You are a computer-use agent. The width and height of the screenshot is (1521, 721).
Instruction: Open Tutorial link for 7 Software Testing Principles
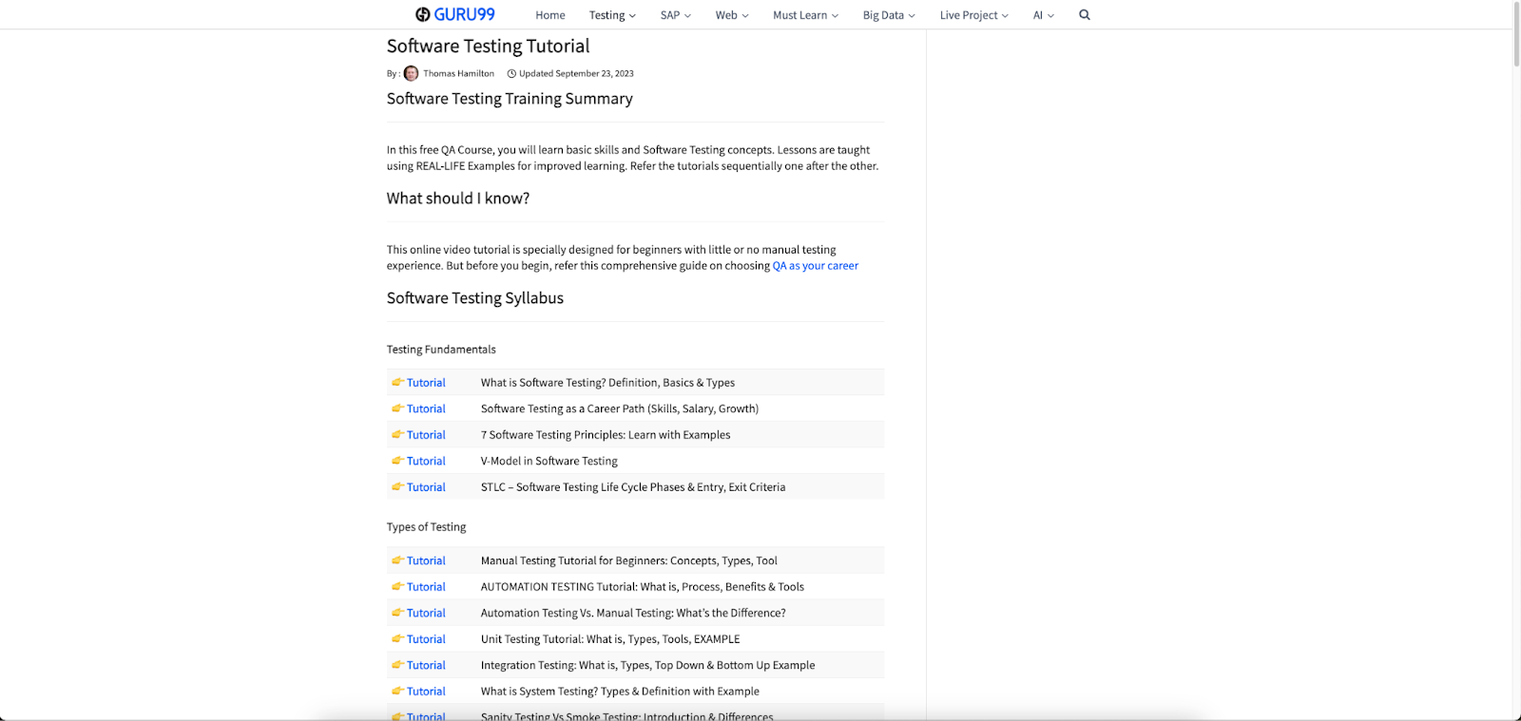(426, 435)
